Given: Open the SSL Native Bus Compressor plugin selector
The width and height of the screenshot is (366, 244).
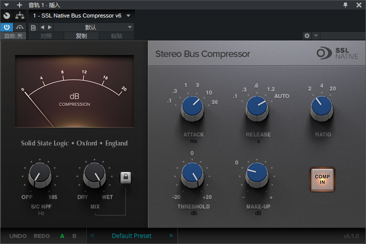Looking at the screenshot, I should [81, 15].
